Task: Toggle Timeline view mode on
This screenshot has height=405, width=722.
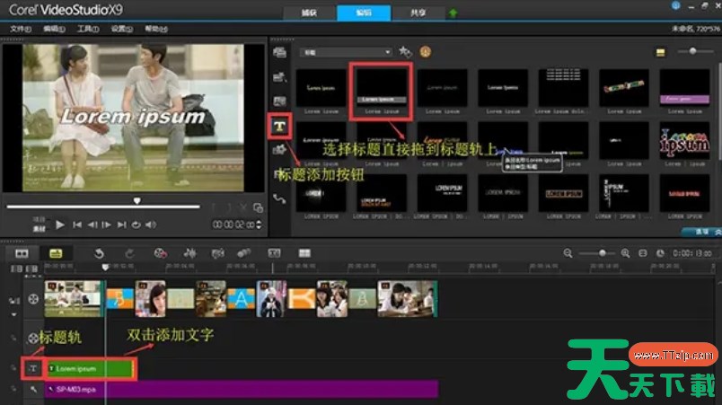Action: (x=55, y=254)
